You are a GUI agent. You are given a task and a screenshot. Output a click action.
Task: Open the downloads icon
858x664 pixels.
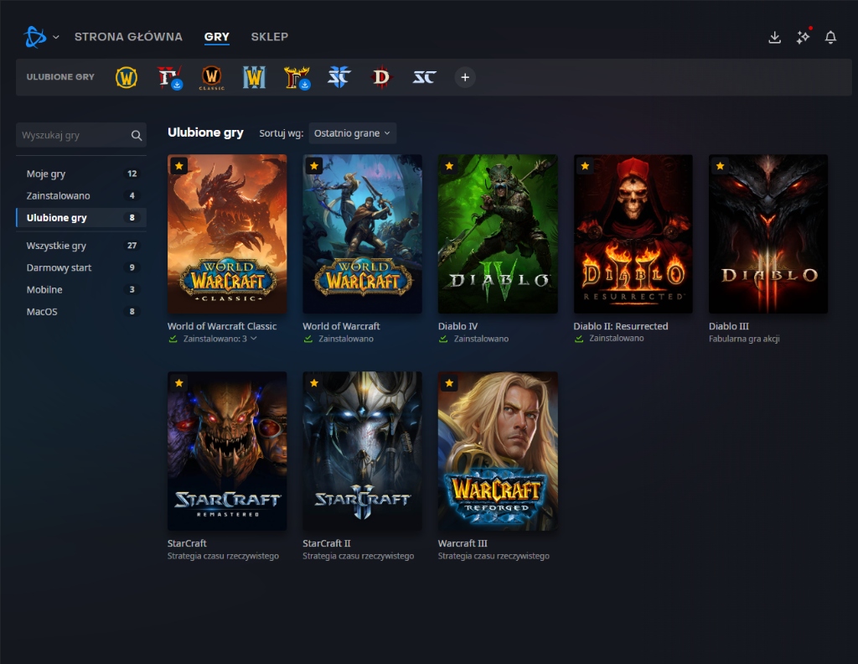click(x=774, y=37)
